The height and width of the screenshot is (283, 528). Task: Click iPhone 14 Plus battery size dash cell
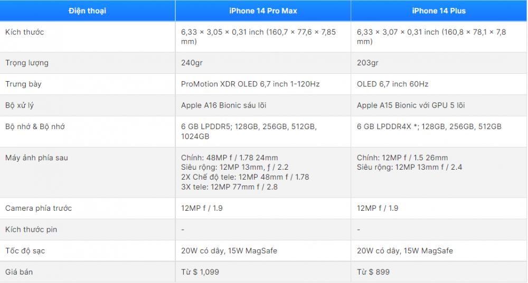coord(439,230)
